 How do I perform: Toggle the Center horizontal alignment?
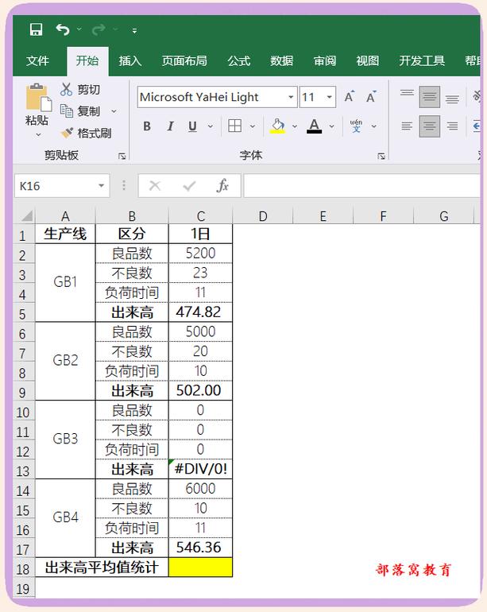430,126
